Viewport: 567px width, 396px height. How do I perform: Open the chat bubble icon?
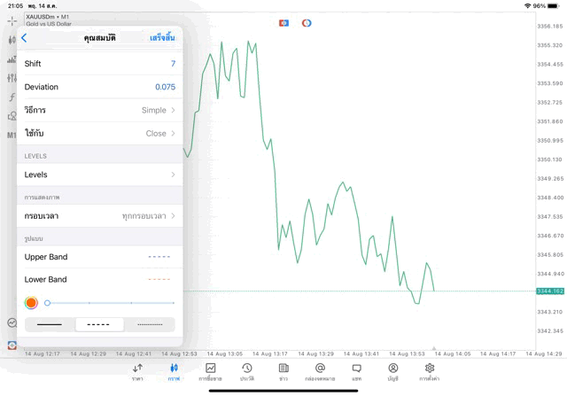[356, 371]
